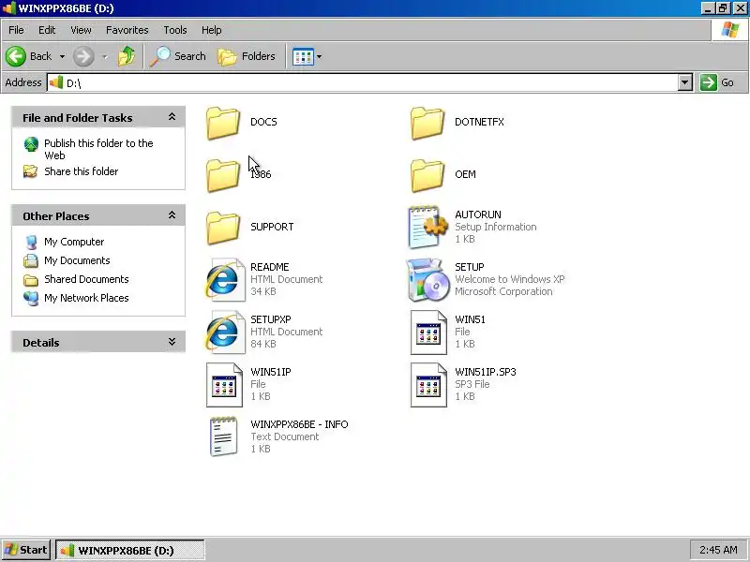The height and width of the screenshot is (562, 750).
Task: Click the SUPPORT folder name
Action: point(272,227)
